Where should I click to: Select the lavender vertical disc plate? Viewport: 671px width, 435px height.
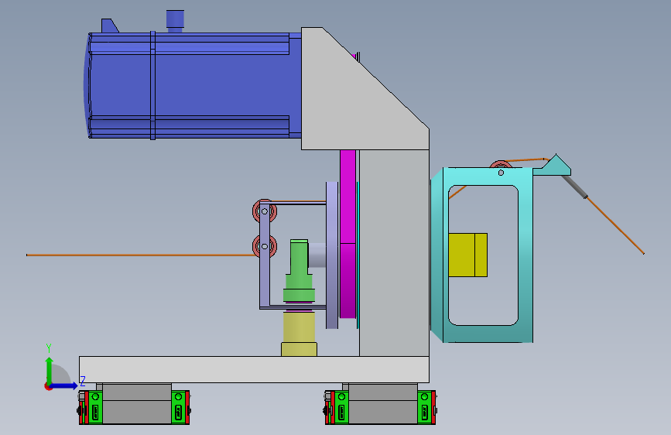coord(332,255)
